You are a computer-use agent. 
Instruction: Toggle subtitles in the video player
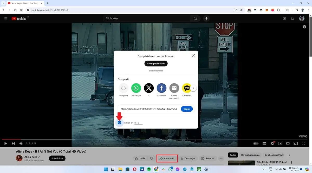tap(264, 143)
